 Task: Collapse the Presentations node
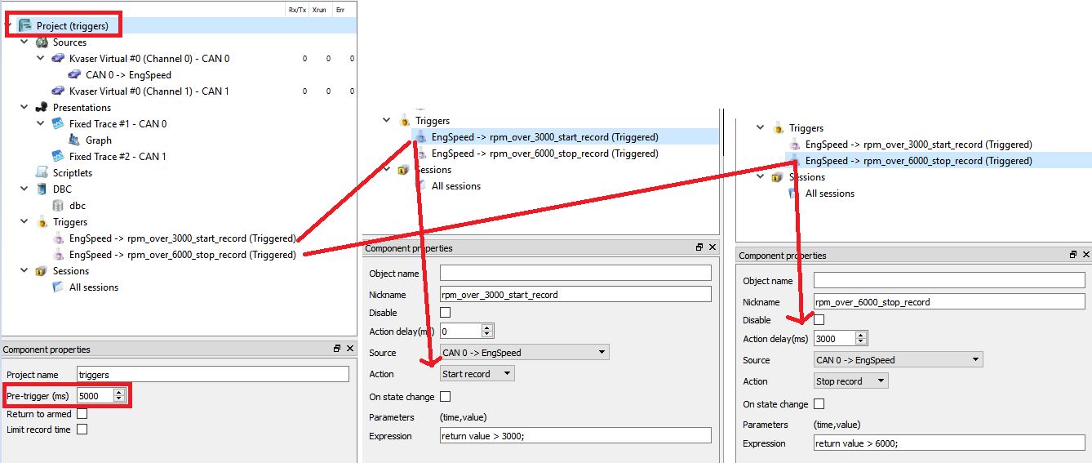[x=25, y=108]
